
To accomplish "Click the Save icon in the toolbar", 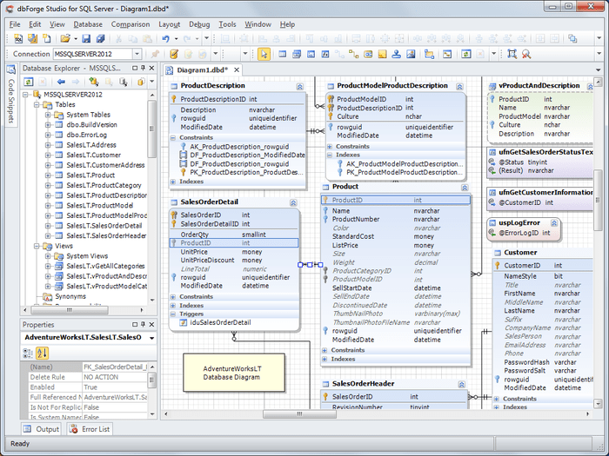I will (85, 39).
